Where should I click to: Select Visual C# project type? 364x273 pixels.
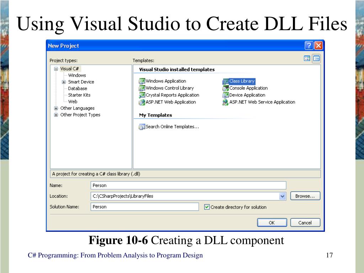(69, 69)
